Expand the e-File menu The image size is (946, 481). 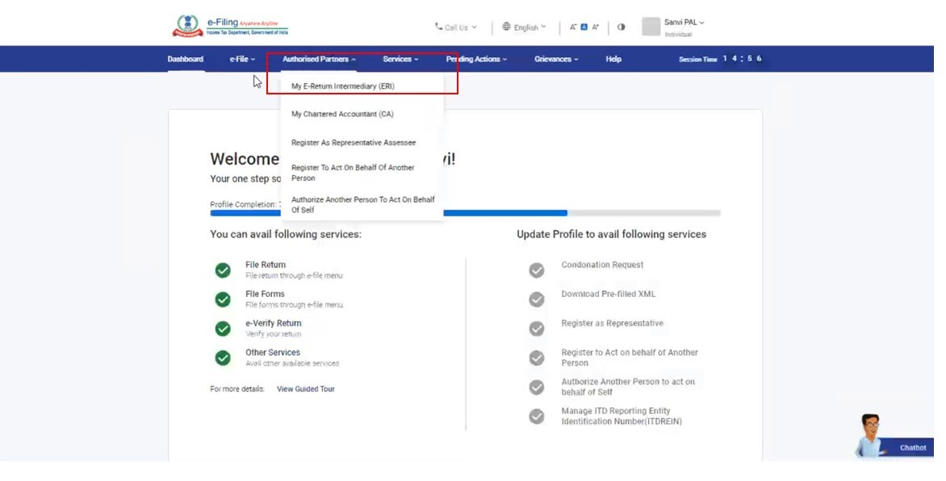click(241, 60)
